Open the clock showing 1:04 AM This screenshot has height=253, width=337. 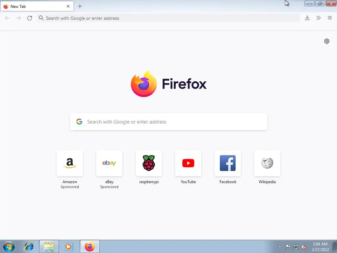pyautogui.click(x=320, y=246)
